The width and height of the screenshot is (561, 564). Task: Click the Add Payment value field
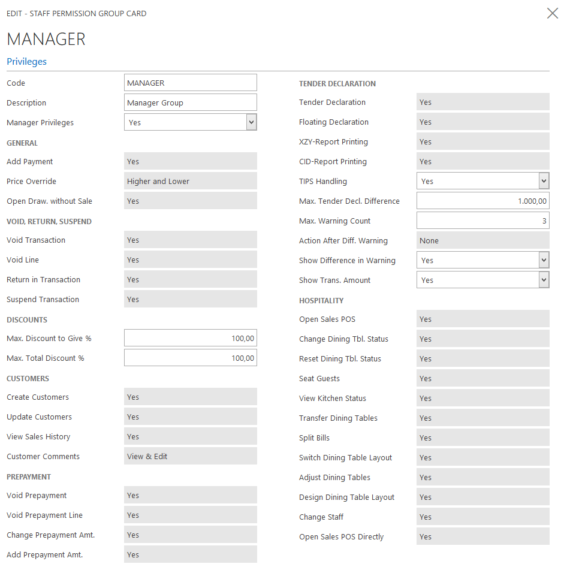(190, 161)
